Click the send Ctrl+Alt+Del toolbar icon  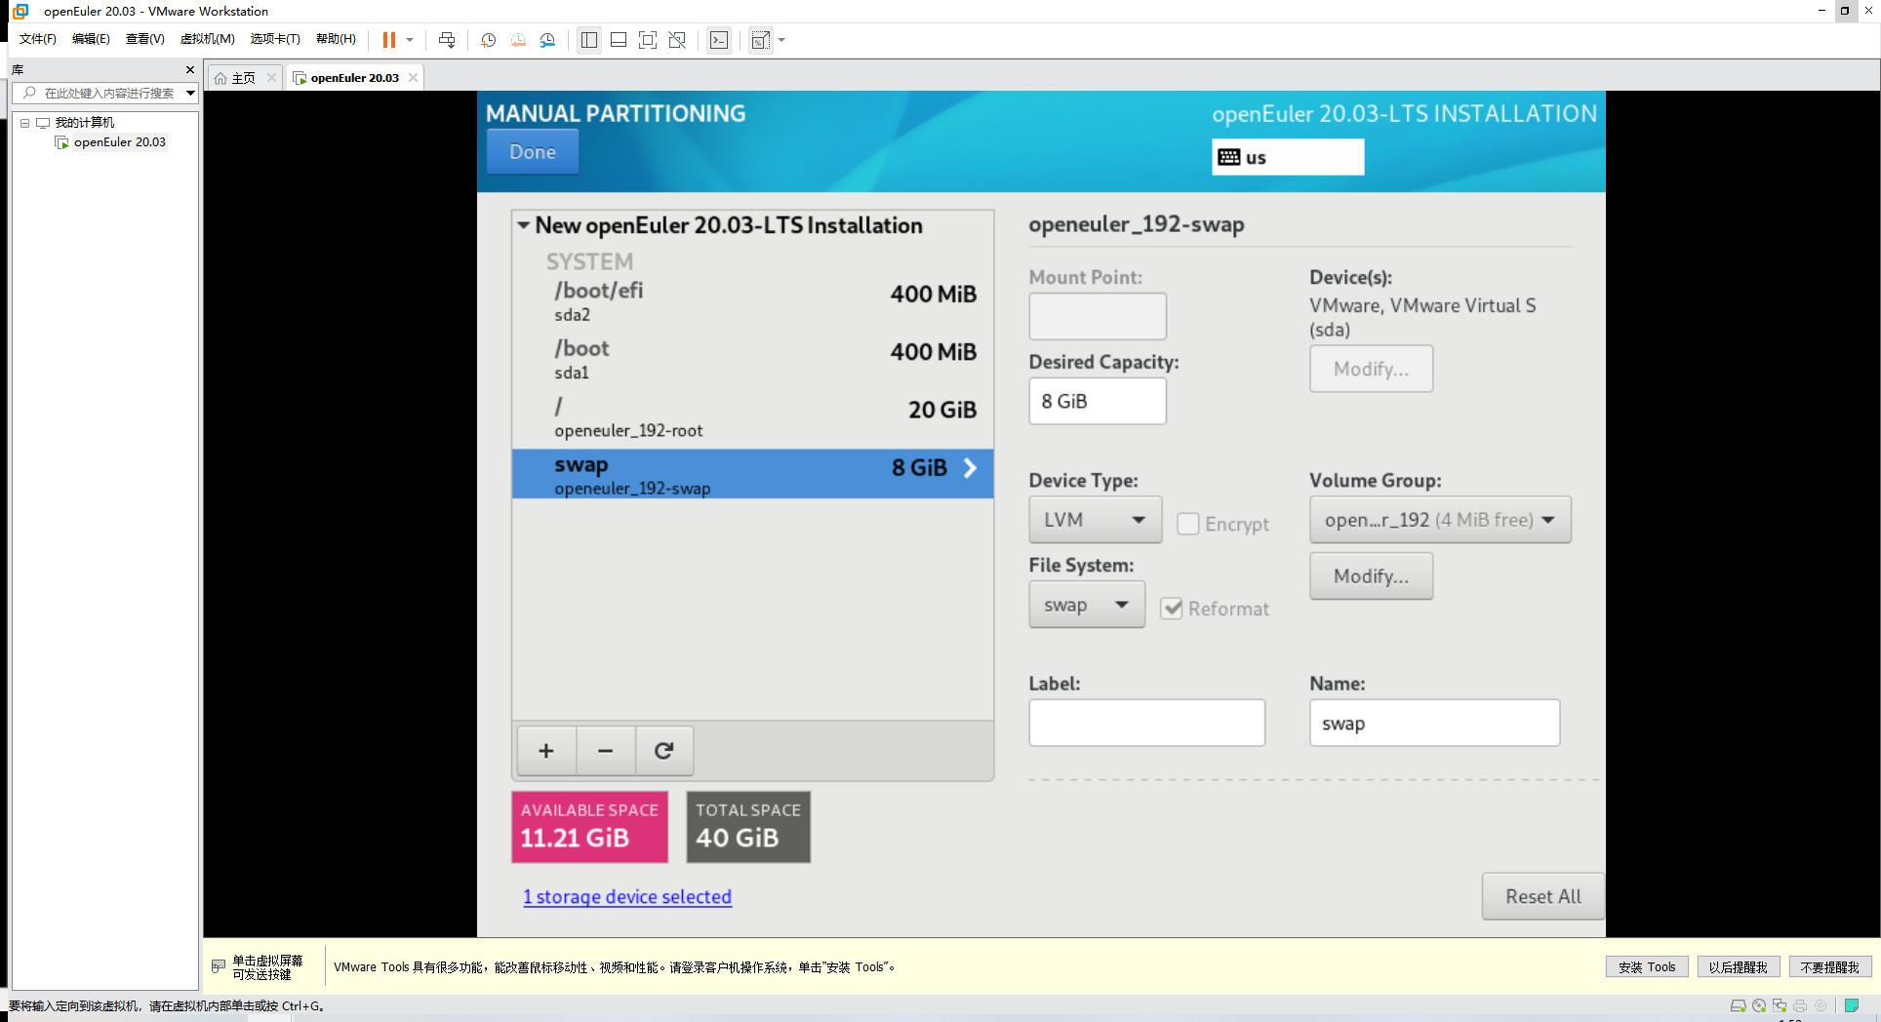point(447,40)
